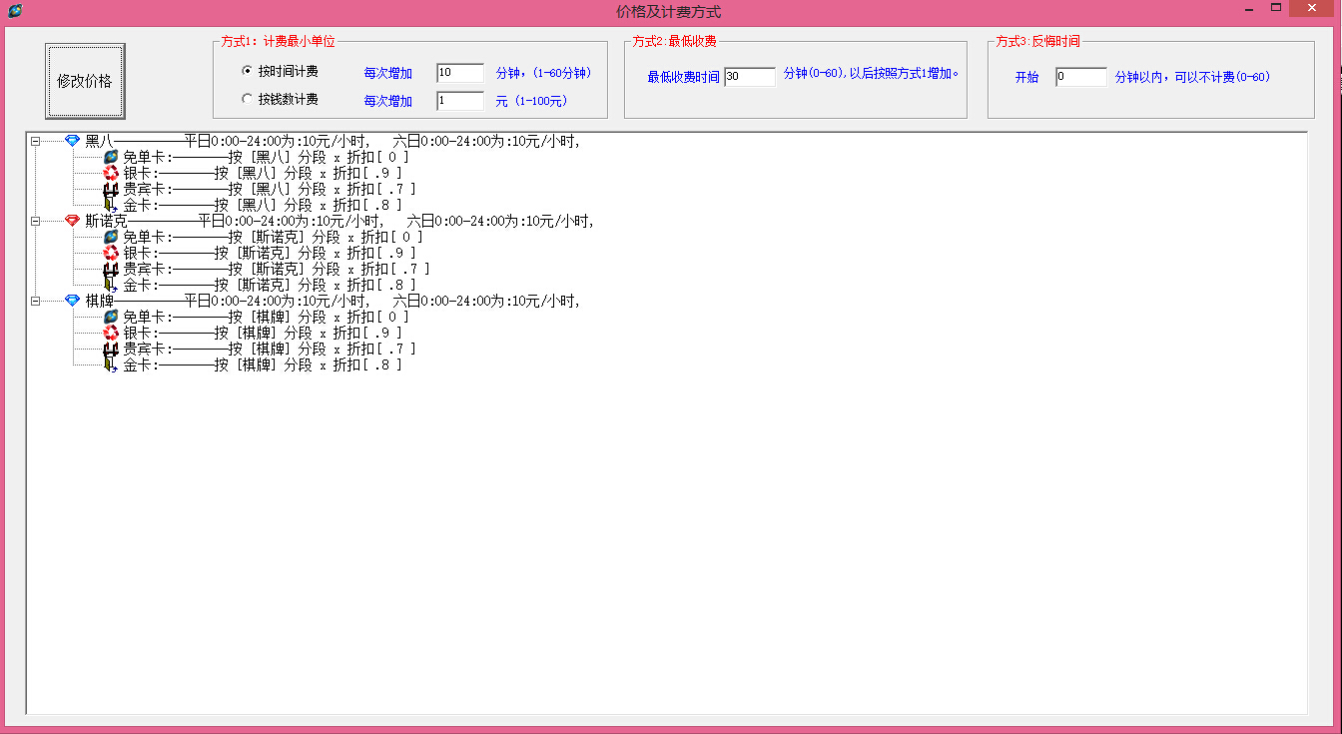The image size is (1342, 734).
Task: Click the app icon in title bar
Action: 15,11
